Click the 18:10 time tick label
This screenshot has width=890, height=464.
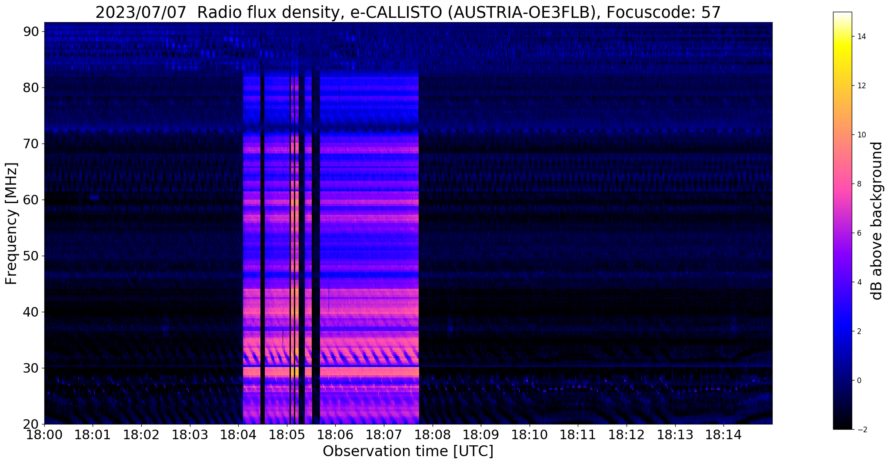[530, 435]
